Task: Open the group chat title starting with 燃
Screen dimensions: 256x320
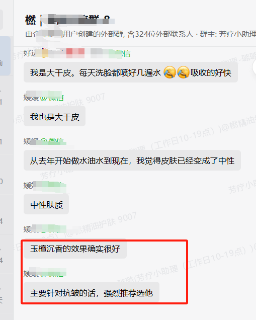Action: tap(70, 20)
